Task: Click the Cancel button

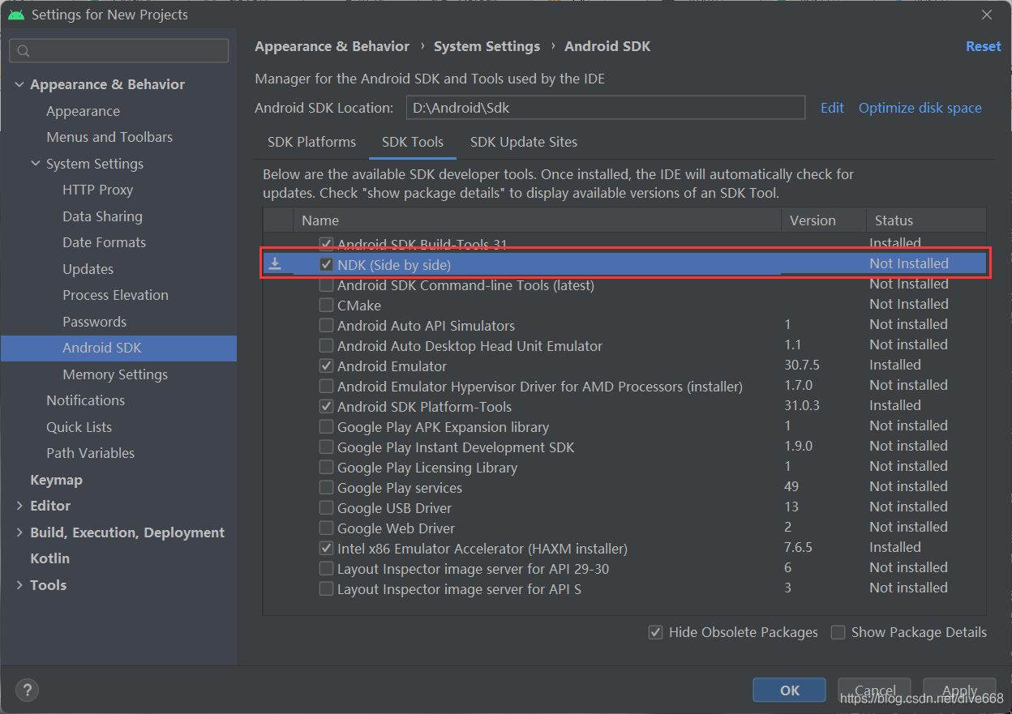Action: click(x=874, y=690)
